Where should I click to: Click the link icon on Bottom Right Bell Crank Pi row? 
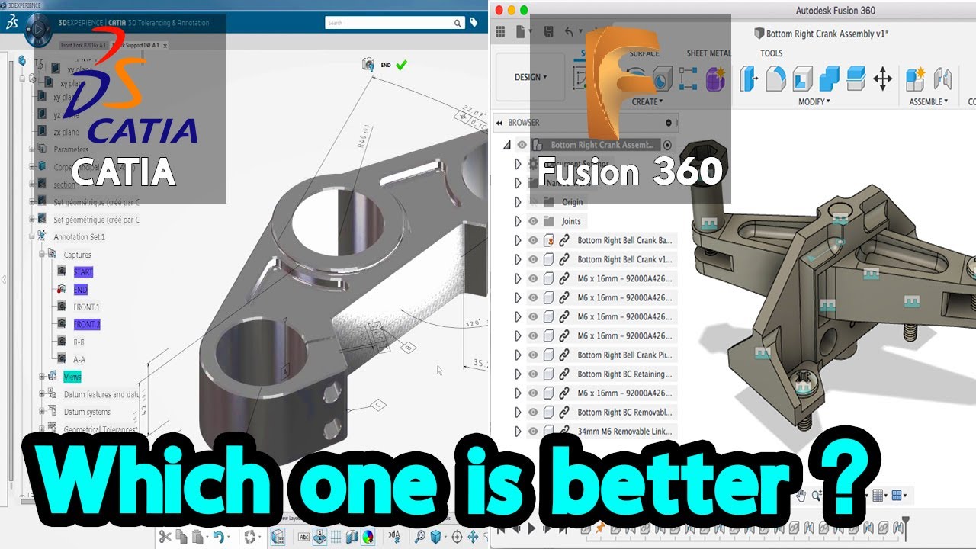(564, 355)
